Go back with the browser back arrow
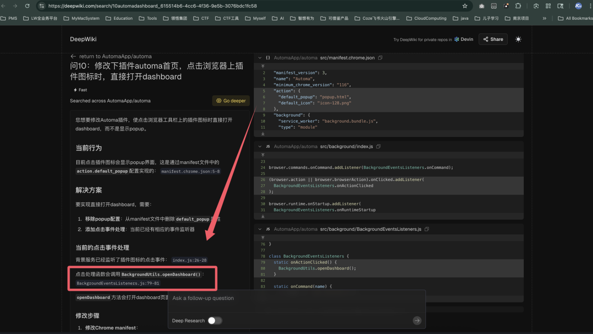This screenshot has width=593, height=334. tap(3, 6)
